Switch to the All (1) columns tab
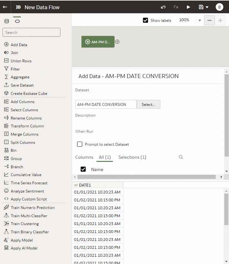 tap(105, 157)
